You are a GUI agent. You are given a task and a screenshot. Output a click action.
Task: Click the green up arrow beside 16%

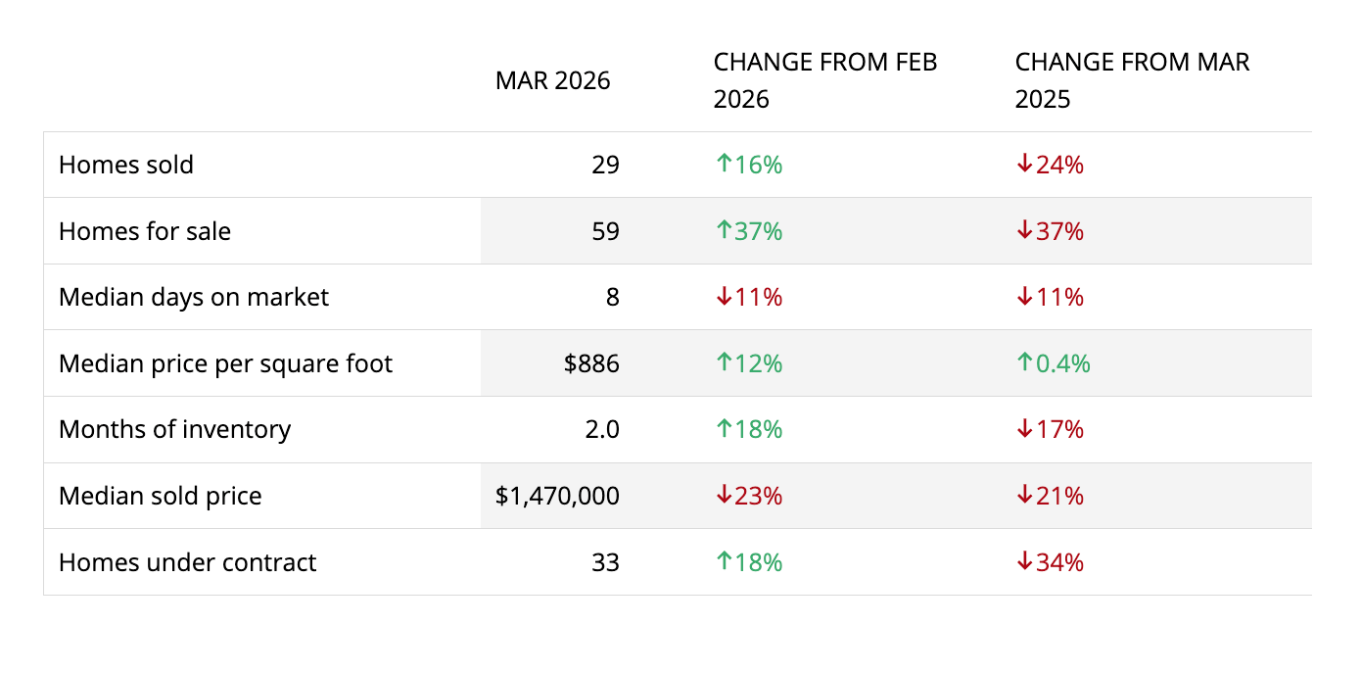coord(725,165)
